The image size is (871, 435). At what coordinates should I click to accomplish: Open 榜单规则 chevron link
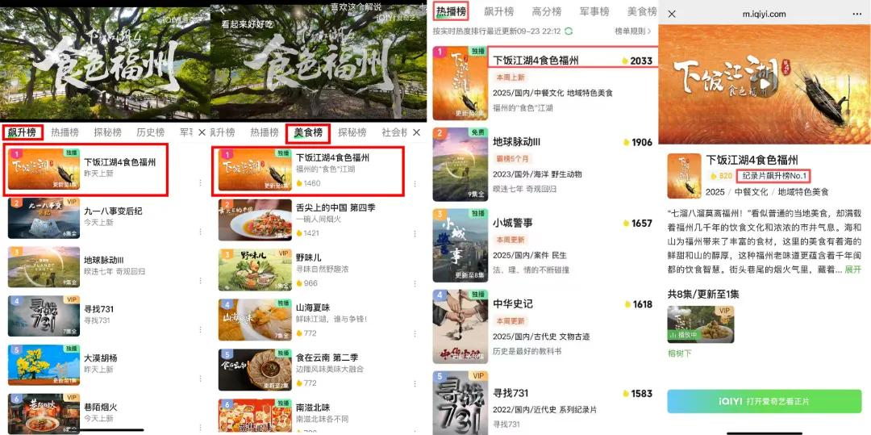pos(633,31)
